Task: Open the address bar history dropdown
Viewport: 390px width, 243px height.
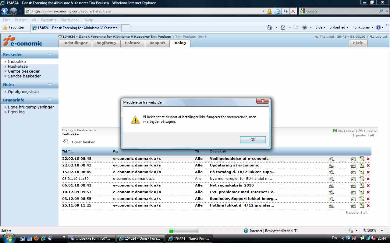Action: tap(263, 11)
